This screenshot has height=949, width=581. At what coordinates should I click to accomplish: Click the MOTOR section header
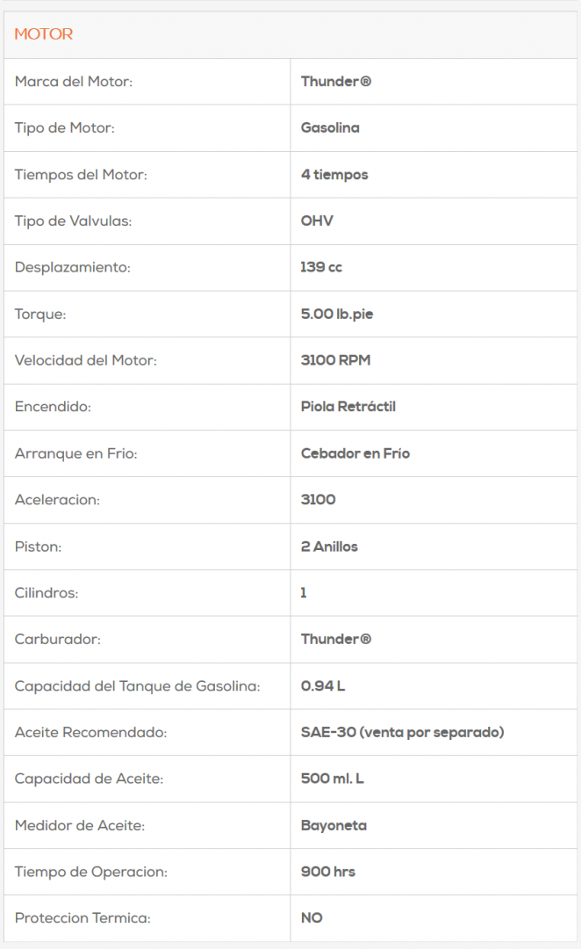[x=44, y=34]
